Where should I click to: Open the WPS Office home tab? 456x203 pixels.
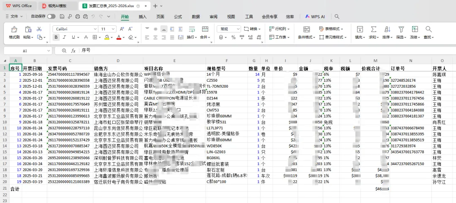click(x=19, y=6)
